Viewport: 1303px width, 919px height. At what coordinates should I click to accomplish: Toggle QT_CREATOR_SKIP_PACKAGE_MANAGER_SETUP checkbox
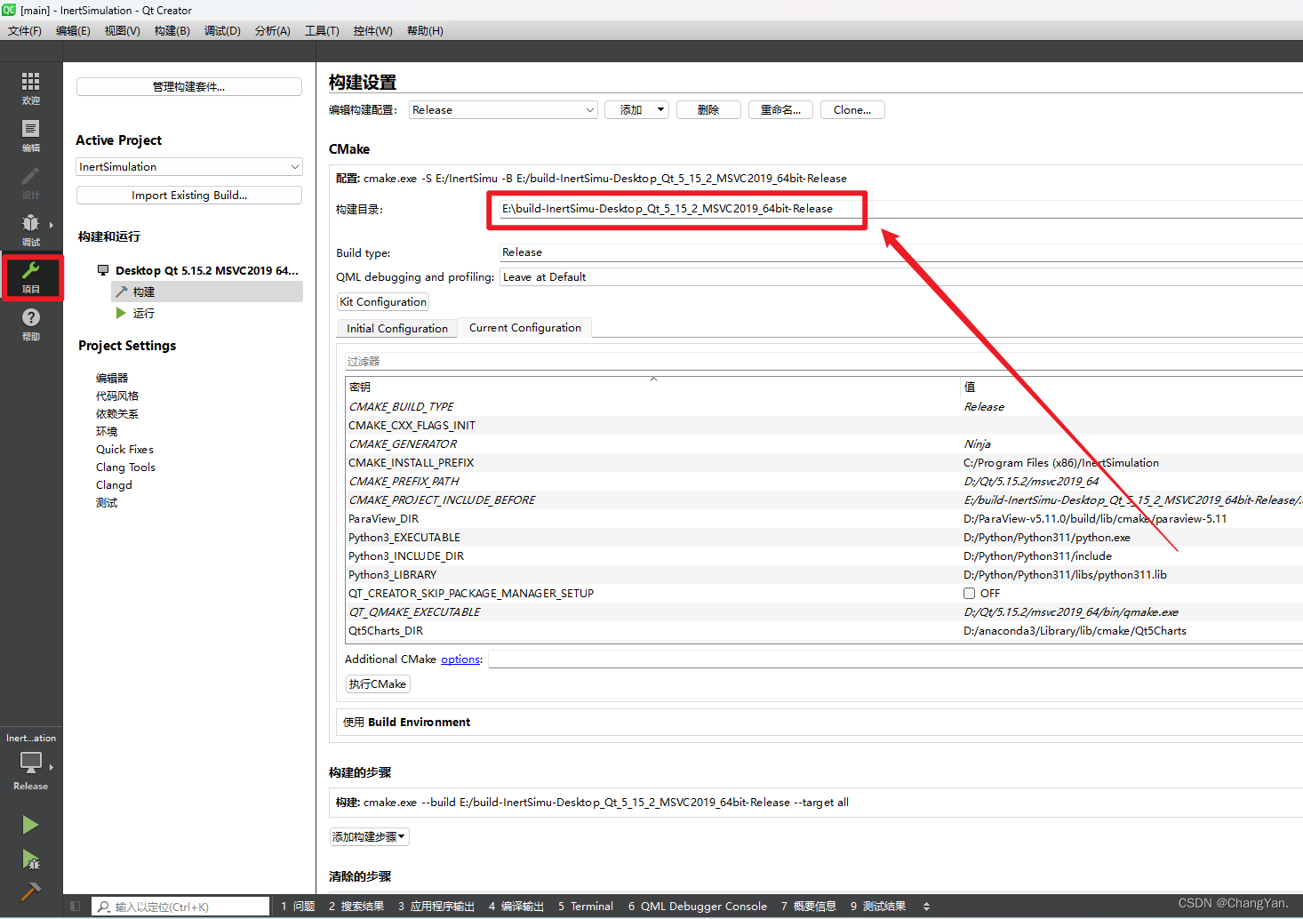tap(969, 593)
